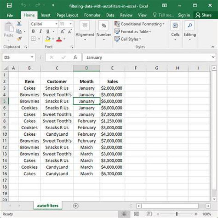
Task: Toggle Underline formatting
Action: pyautogui.click(x=48, y=31)
